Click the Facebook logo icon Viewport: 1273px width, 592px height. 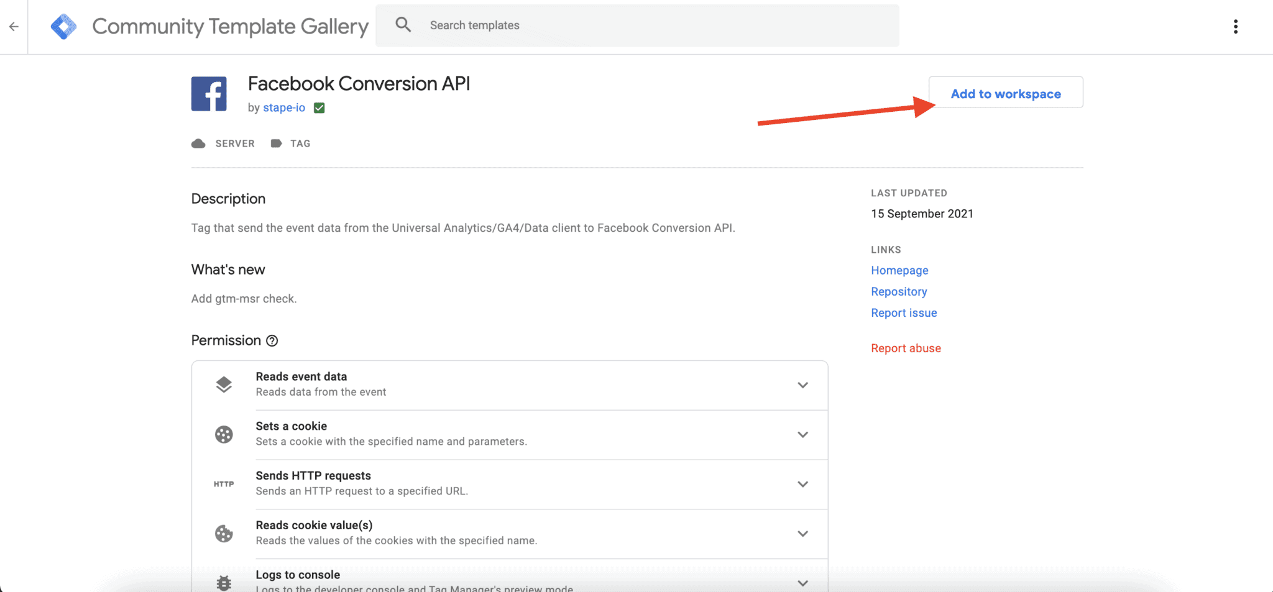(209, 94)
